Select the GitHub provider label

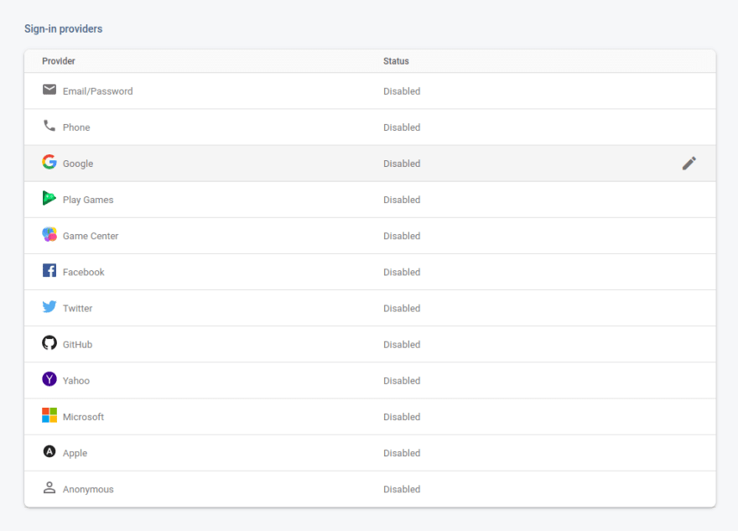[x=78, y=345]
